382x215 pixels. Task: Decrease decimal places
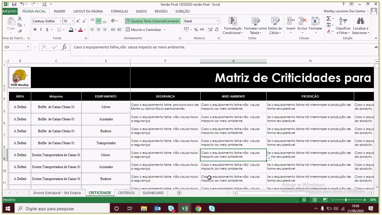click(216, 30)
